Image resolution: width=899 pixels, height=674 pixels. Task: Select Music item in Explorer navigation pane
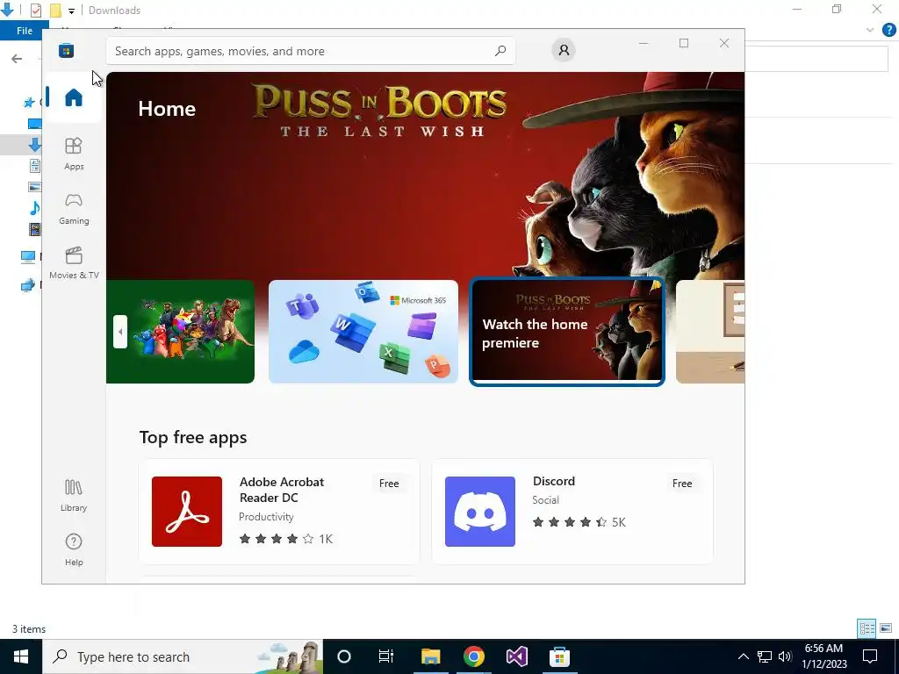tap(34, 207)
